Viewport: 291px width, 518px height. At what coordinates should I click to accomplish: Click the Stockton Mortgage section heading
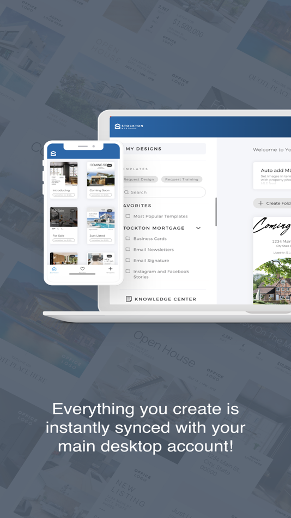154,228
